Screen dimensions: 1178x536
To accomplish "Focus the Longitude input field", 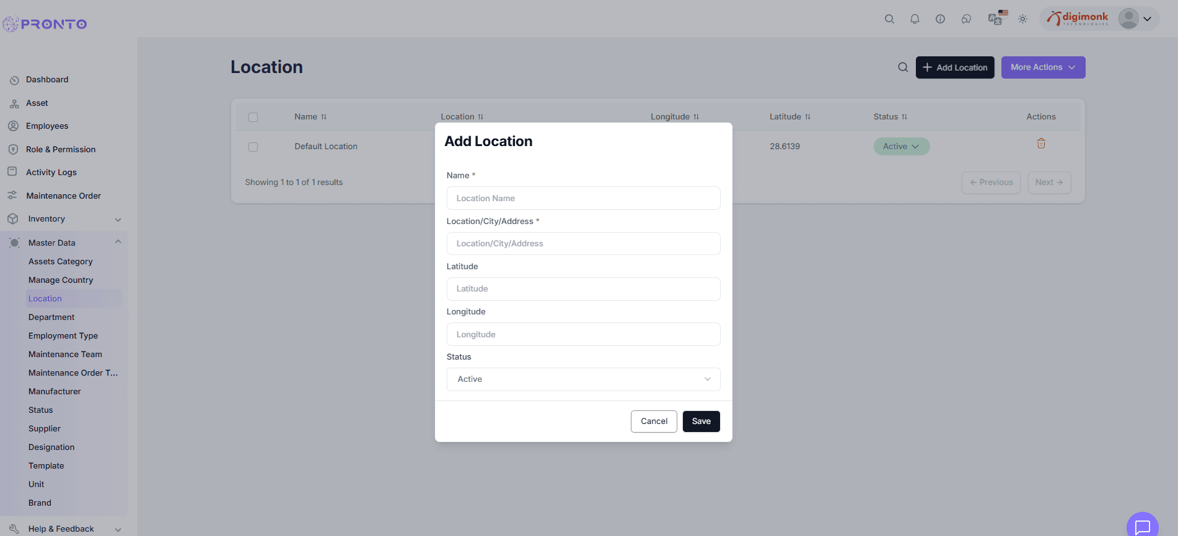I will (x=583, y=334).
